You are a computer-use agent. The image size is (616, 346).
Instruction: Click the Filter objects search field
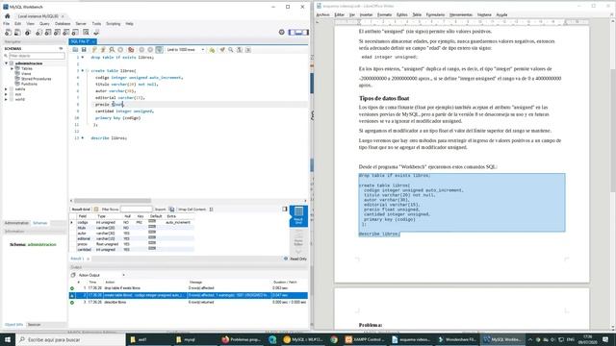click(37, 56)
